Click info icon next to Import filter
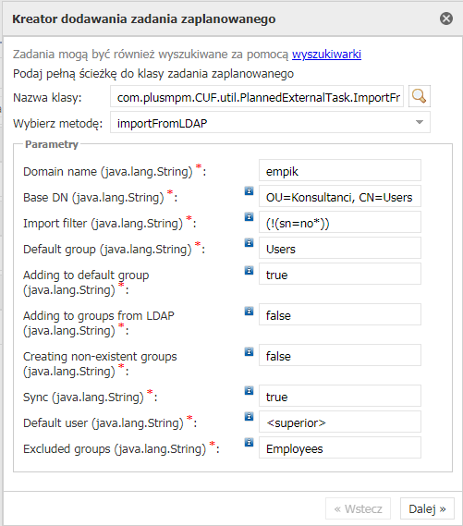Screen dimensions: 463x526 pyautogui.click(x=249, y=216)
